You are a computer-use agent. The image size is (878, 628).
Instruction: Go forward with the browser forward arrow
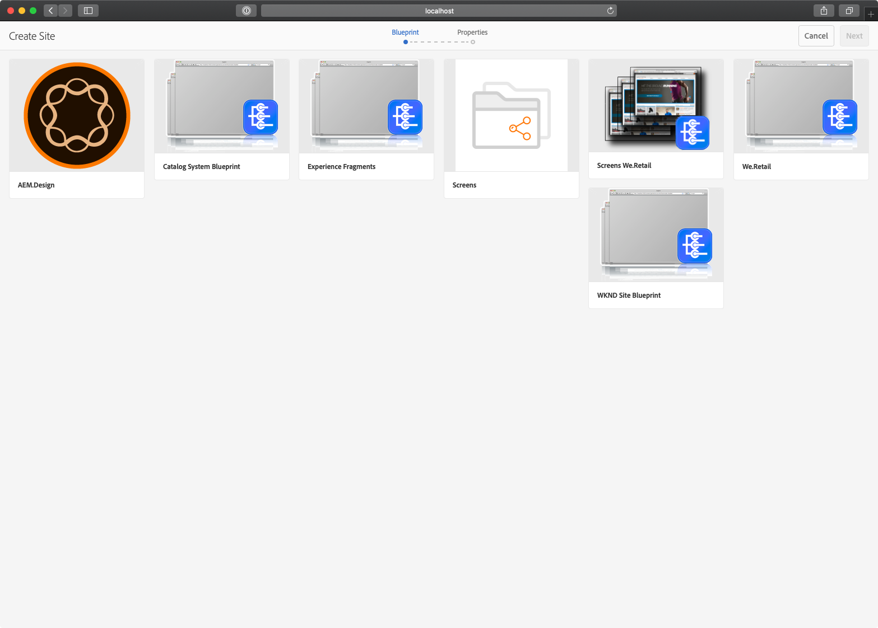pyautogui.click(x=65, y=11)
